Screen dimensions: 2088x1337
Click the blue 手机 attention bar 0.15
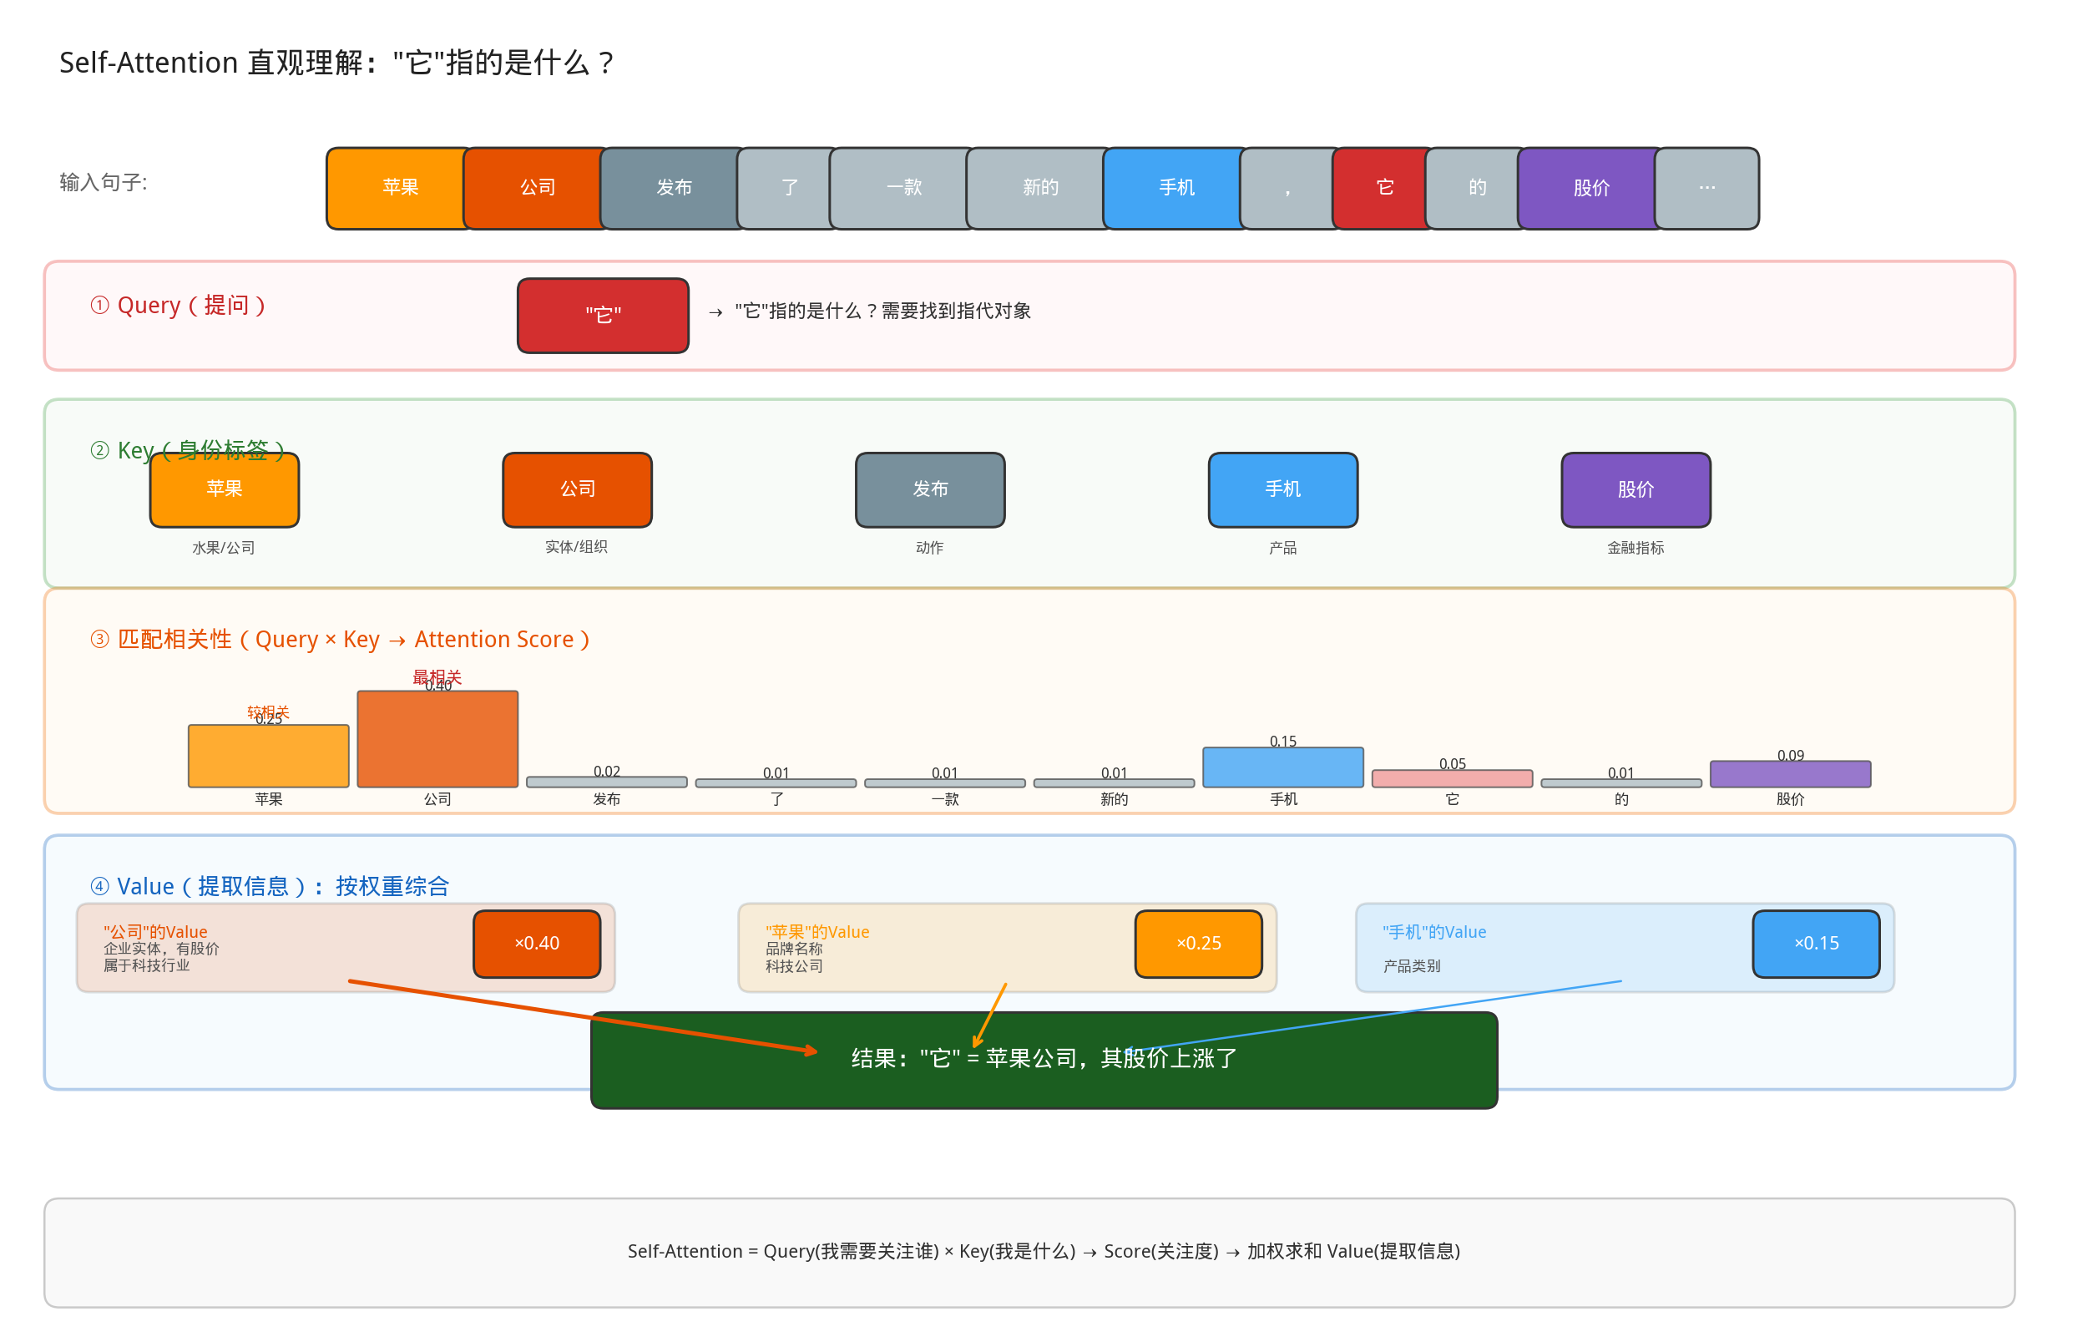[1282, 768]
